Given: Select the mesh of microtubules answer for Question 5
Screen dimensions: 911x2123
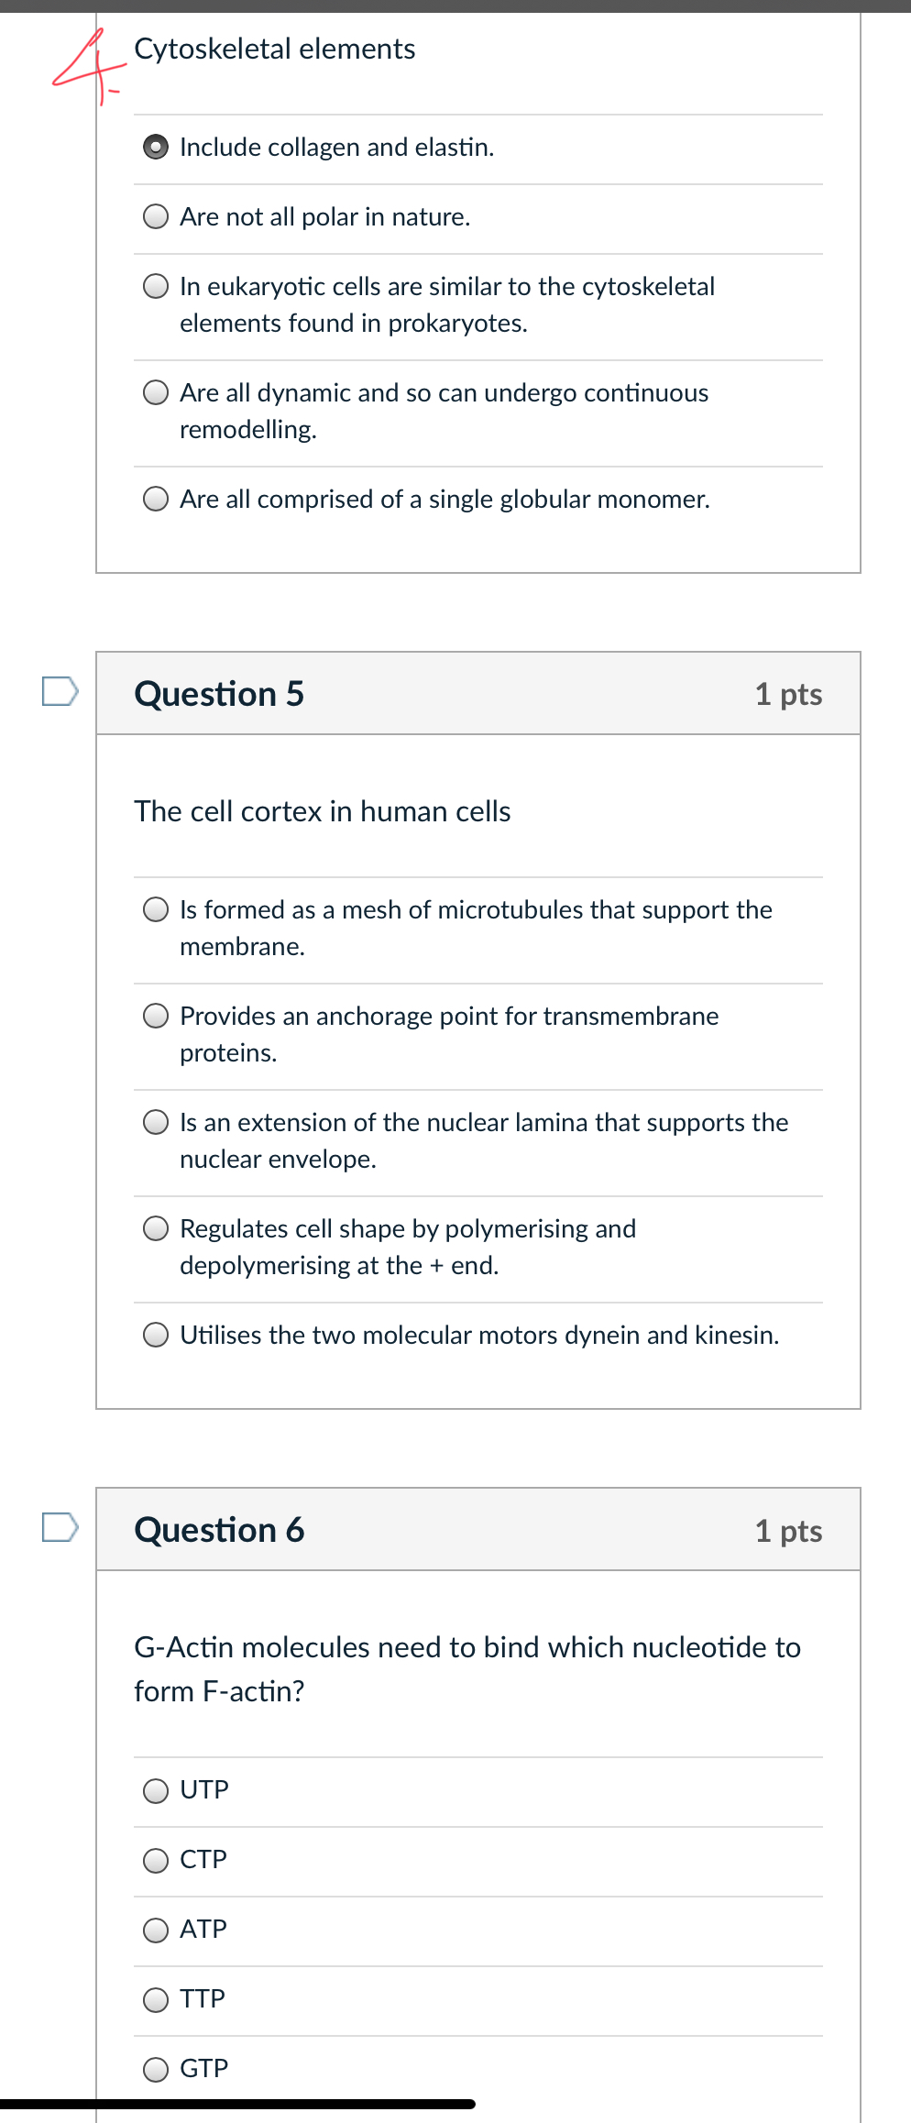Looking at the screenshot, I should pos(156,909).
